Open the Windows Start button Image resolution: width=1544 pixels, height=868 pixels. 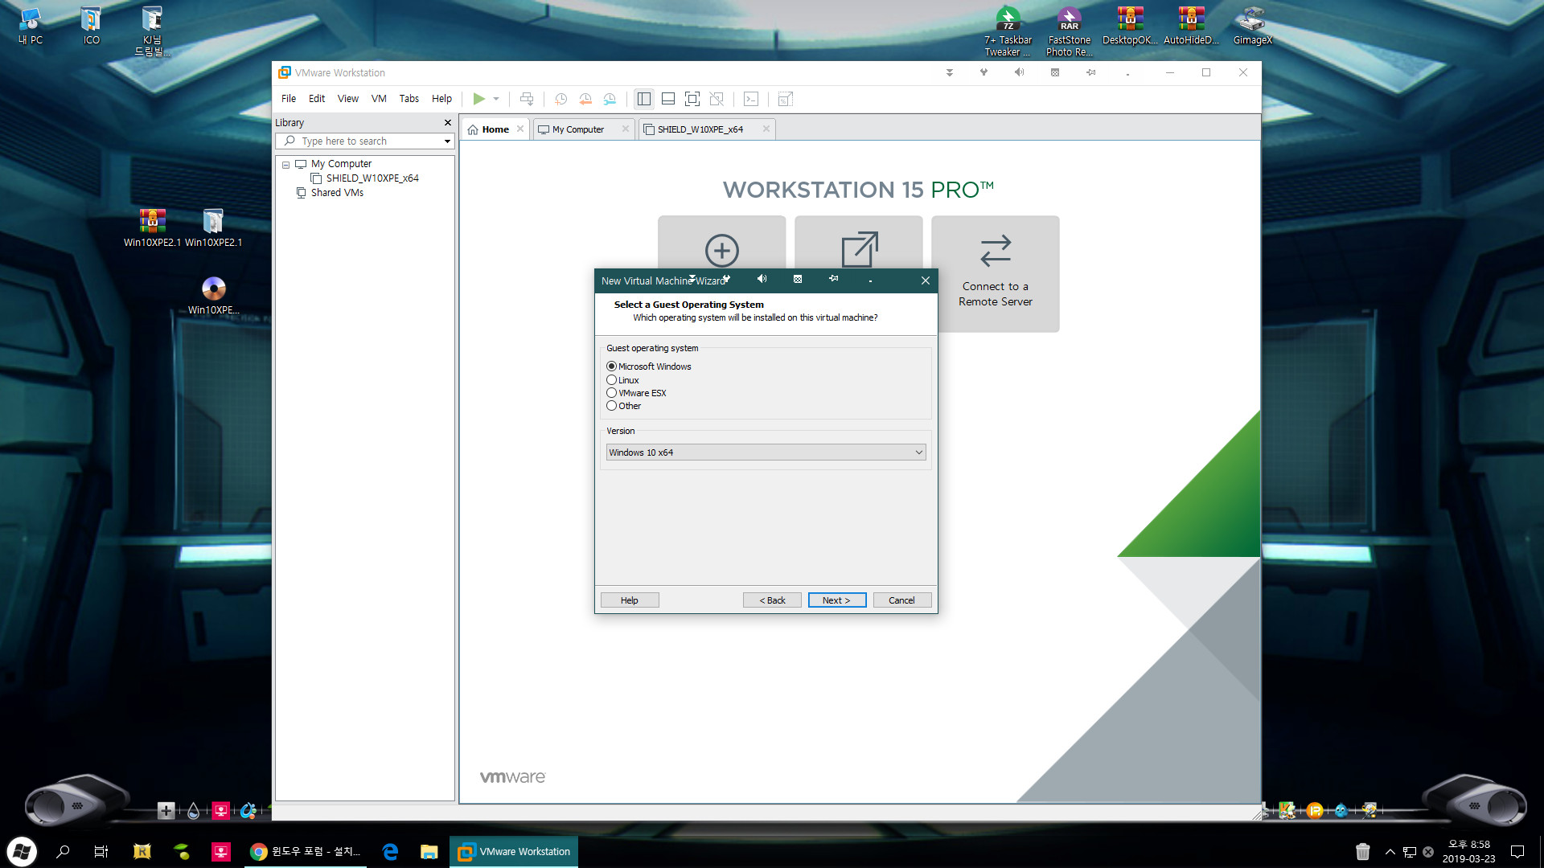pos(22,851)
